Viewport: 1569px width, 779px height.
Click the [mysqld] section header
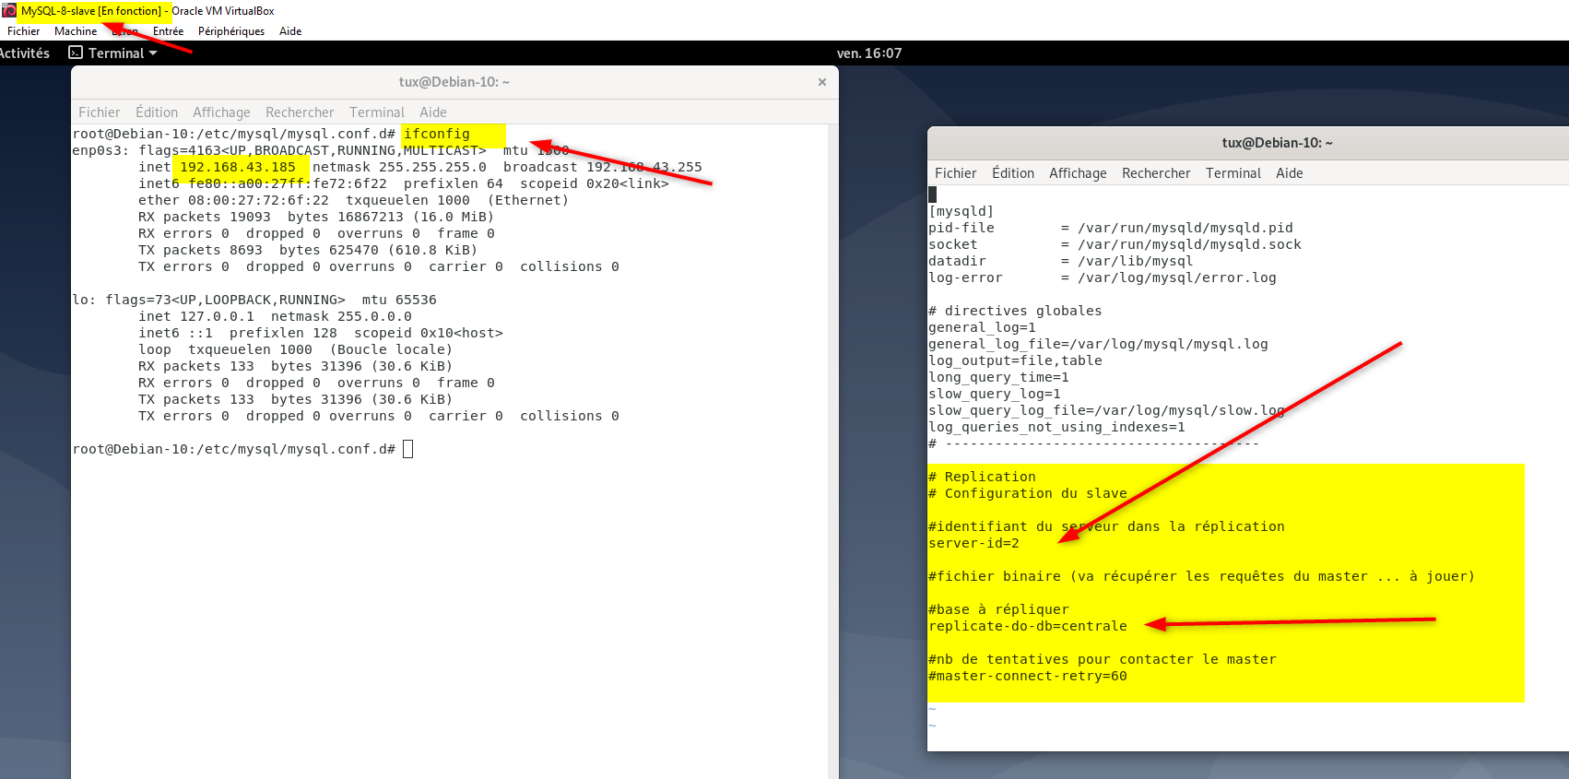[961, 211]
